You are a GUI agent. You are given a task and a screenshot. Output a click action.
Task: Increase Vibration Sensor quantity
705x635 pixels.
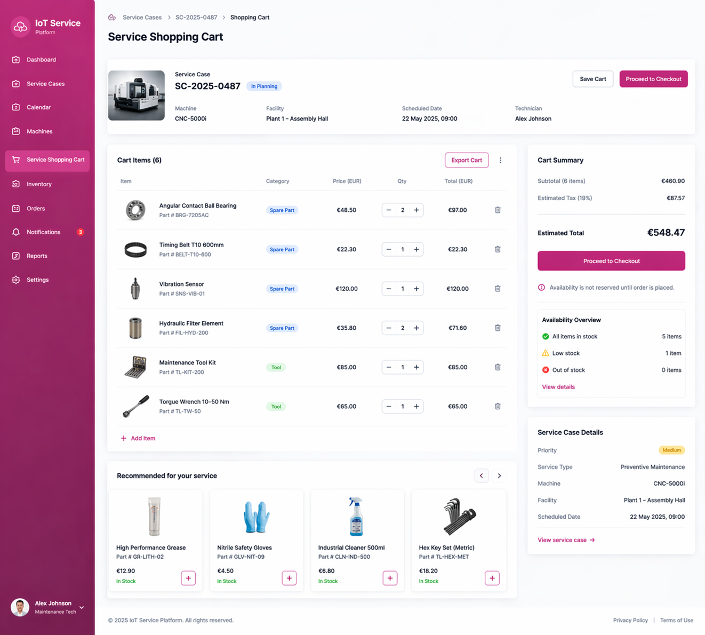point(416,289)
